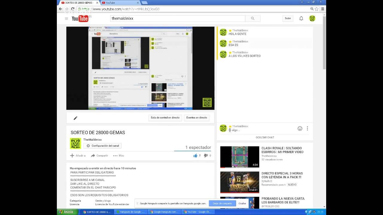Viewport: 383px width, 215px height.
Task: Click the DjMaRiiO channel name
Action: [x=267, y=181]
